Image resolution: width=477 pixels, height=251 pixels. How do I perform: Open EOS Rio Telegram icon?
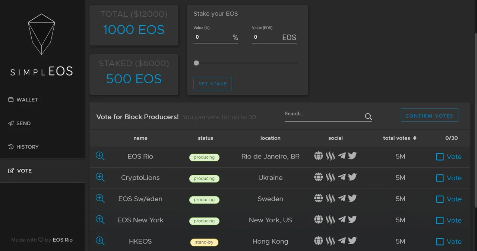[342, 156]
